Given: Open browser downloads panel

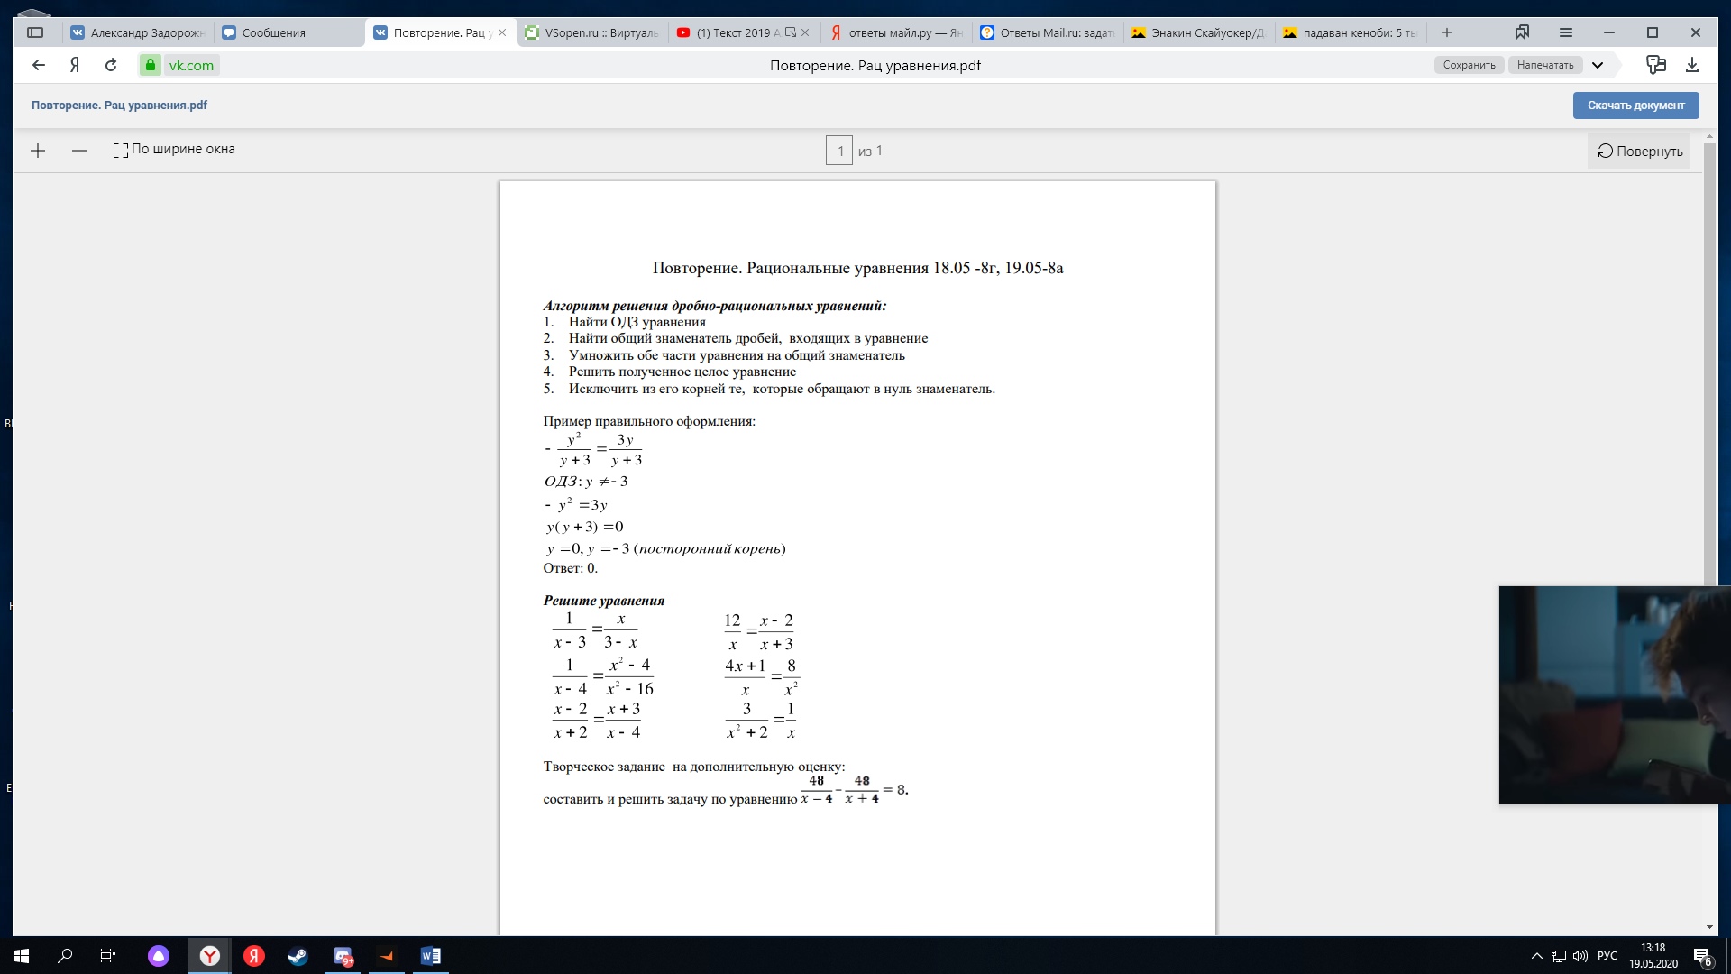Looking at the screenshot, I should coord(1692,65).
